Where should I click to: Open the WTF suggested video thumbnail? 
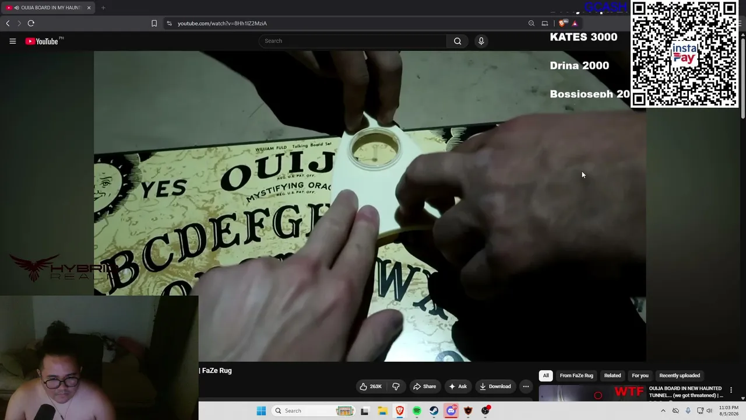point(592,394)
